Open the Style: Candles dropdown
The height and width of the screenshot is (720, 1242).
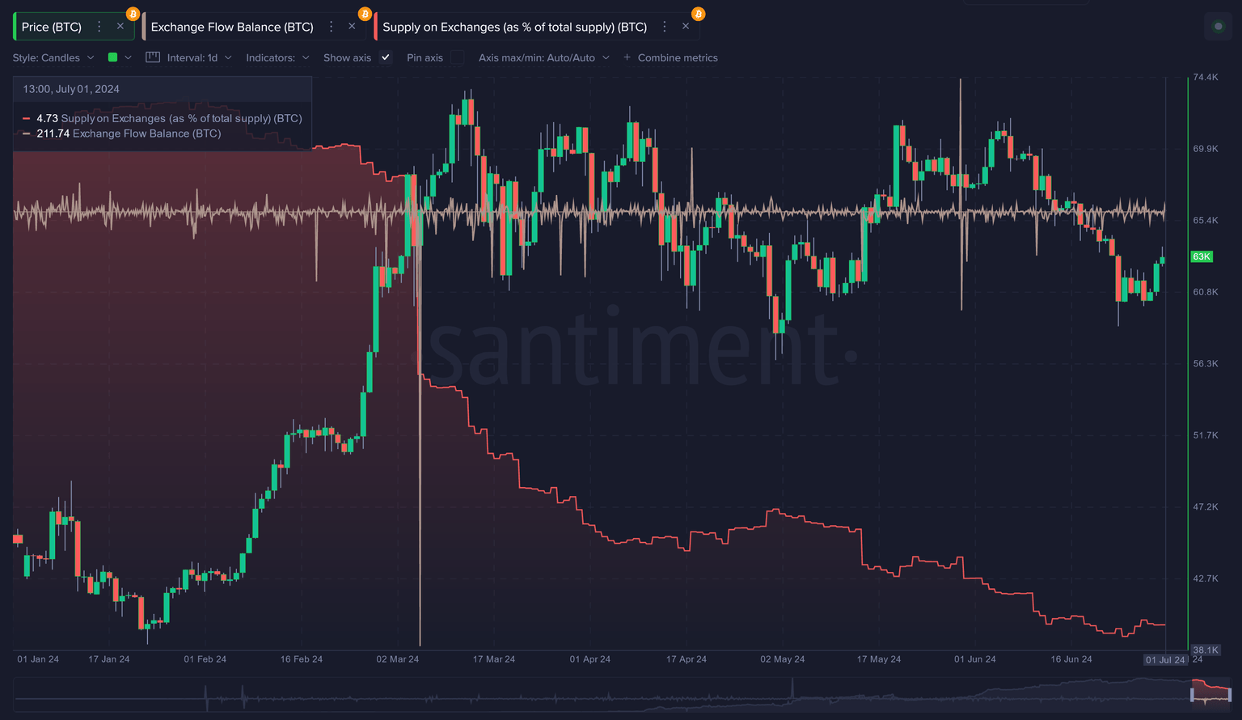53,57
